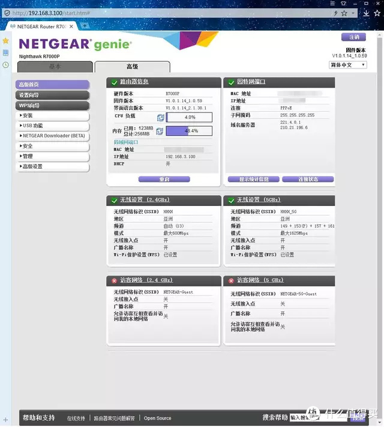384x427 pixels.
Task: Open the 简体中文 language dropdown
Action: pos(348,65)
